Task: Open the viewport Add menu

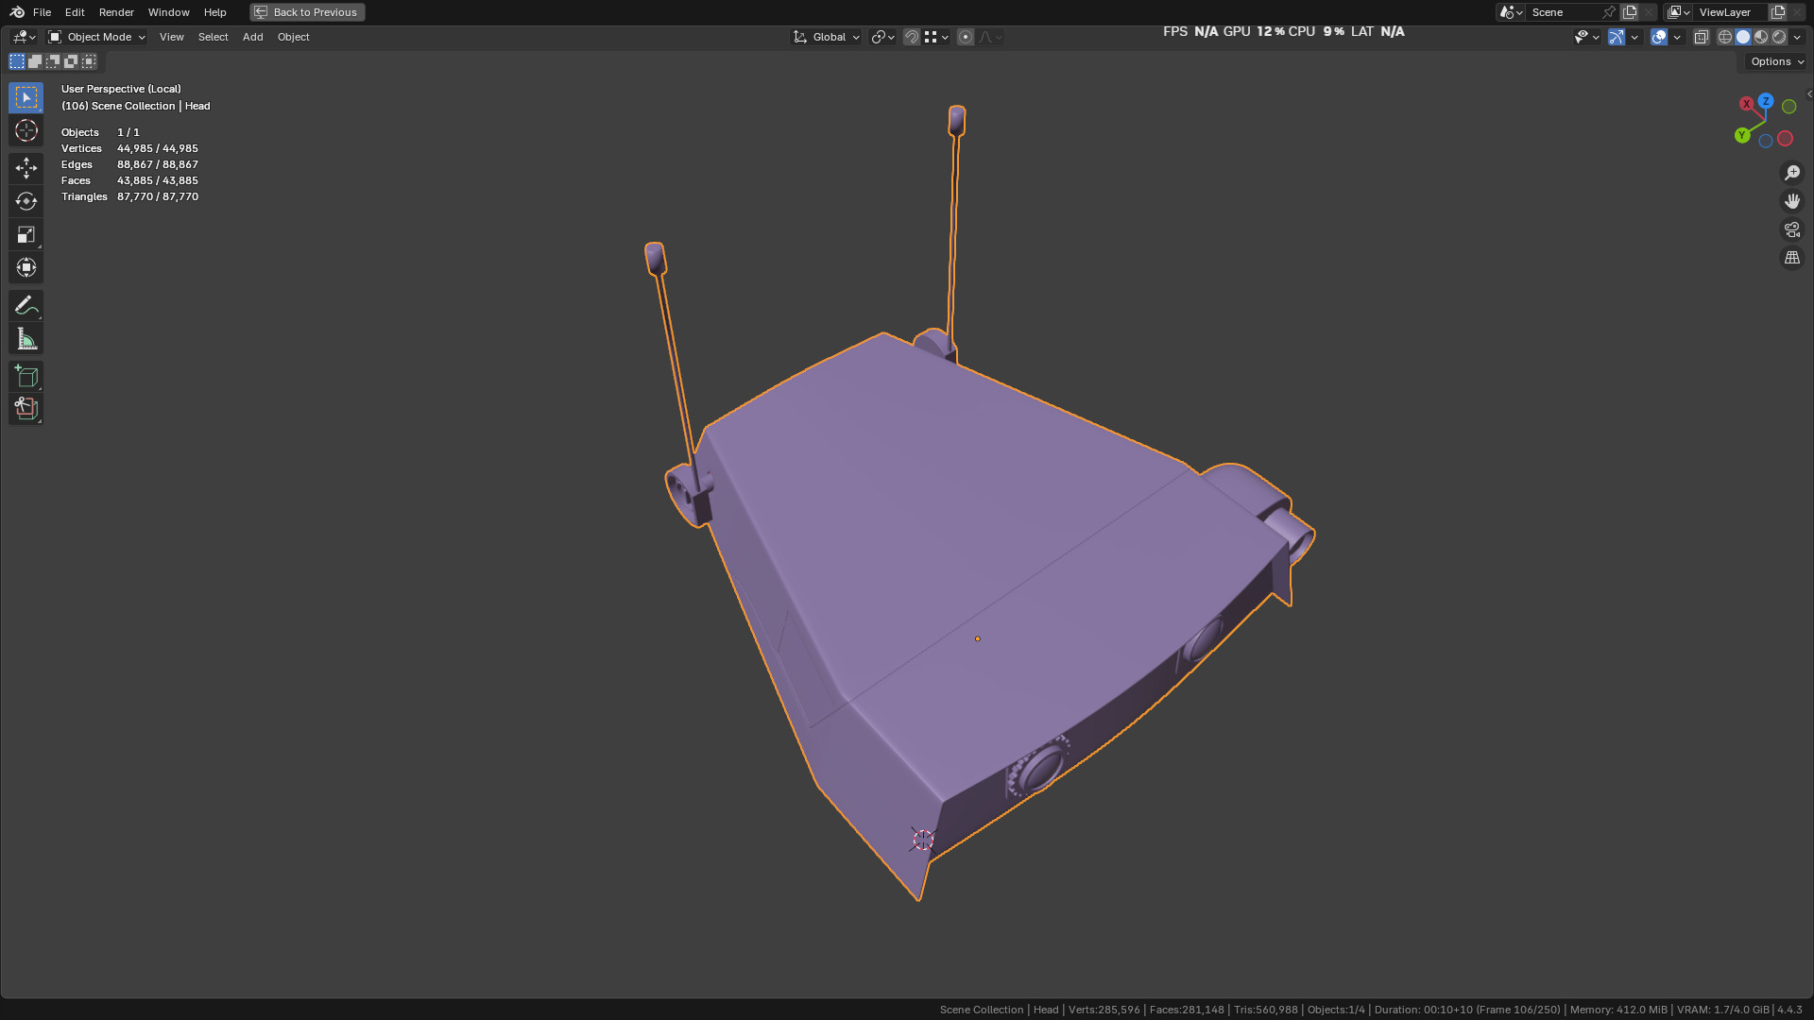Action: point(252,37)
